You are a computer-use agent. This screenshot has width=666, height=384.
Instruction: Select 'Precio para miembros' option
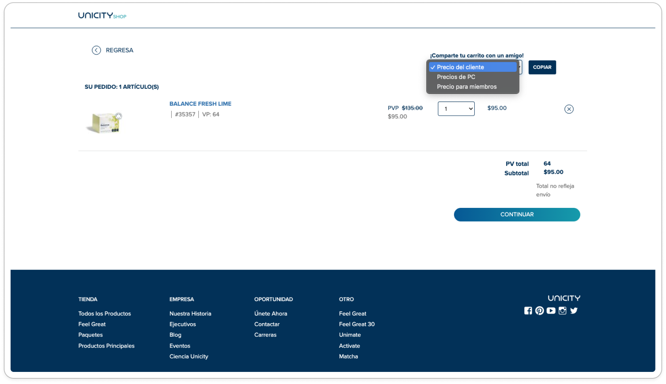(x=466, y=87)
